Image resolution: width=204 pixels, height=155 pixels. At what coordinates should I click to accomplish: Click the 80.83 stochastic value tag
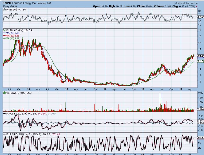(201, 137)
